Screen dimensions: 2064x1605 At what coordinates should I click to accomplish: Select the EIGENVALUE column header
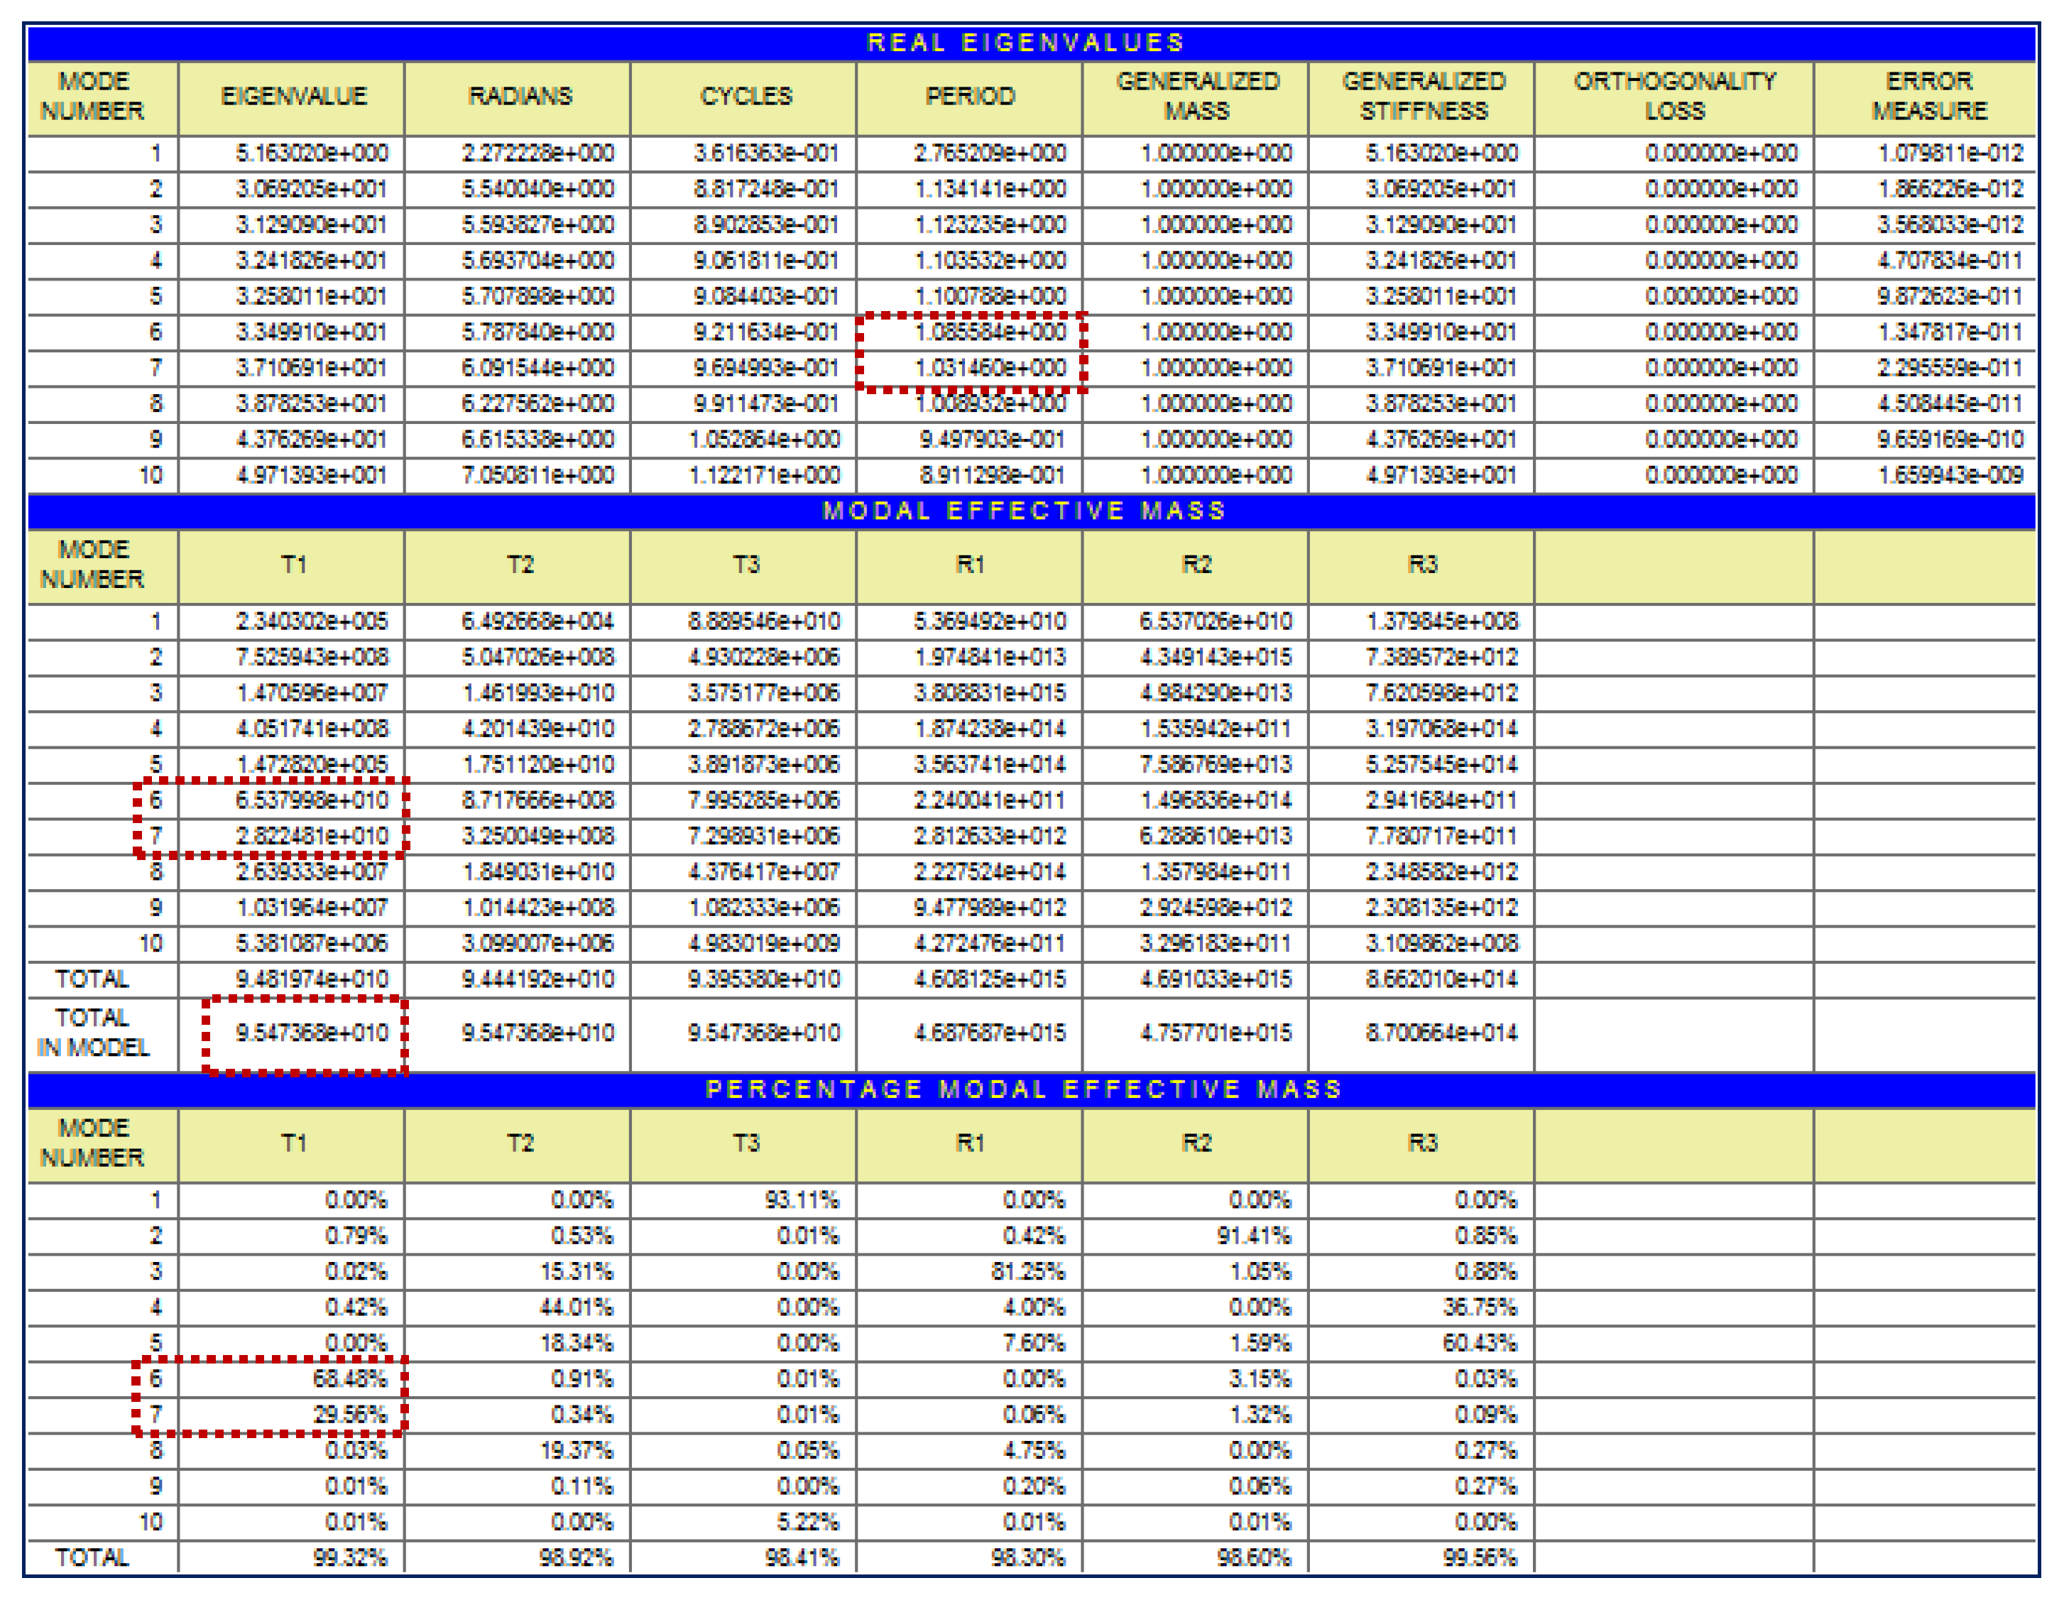(x=293, y=97)
